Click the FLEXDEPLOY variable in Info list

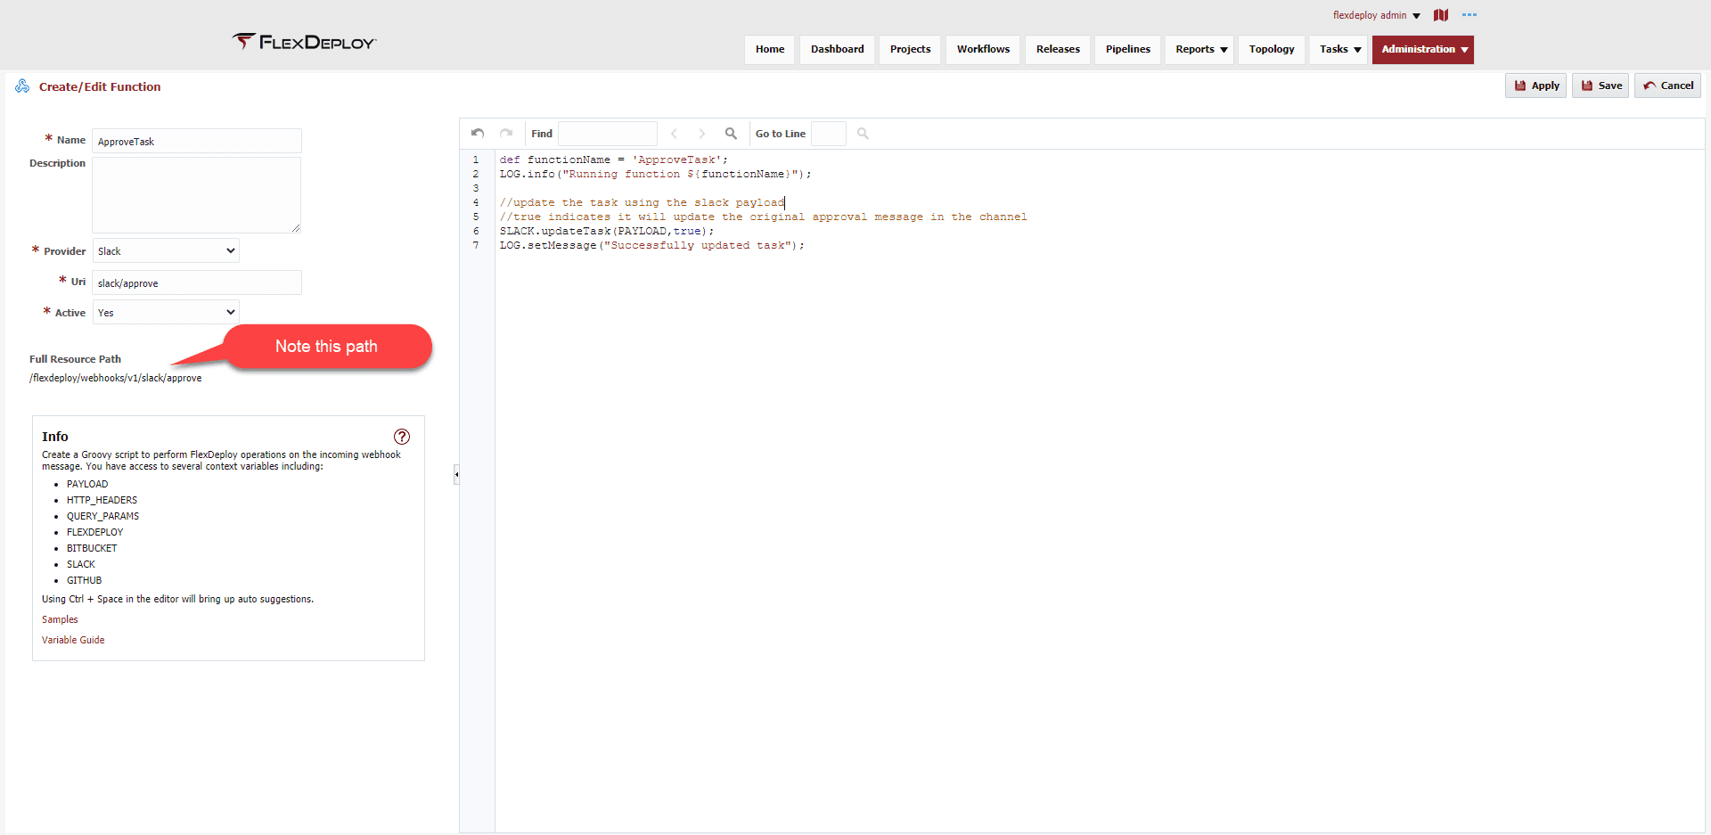click(x=95, y=532)
